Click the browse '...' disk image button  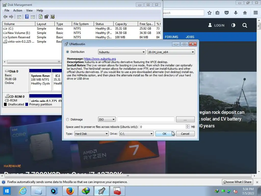(x=185, y=119)
